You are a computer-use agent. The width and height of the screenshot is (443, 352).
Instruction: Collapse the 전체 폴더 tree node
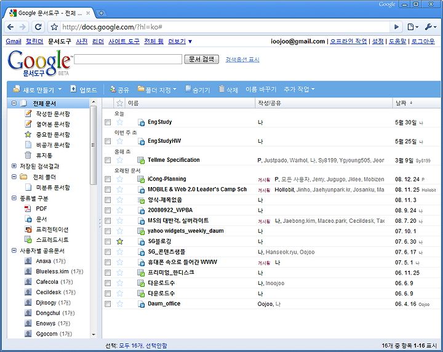14,177
